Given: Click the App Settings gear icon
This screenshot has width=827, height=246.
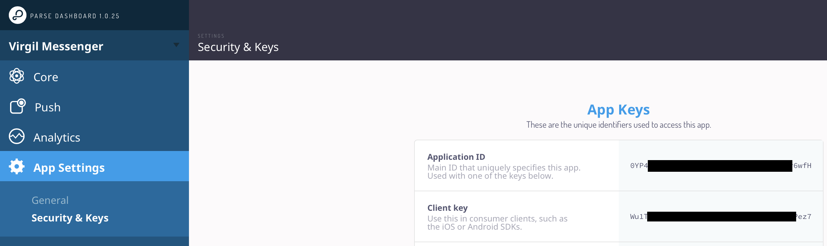Looking at the screenshot, I should (17, 166).
